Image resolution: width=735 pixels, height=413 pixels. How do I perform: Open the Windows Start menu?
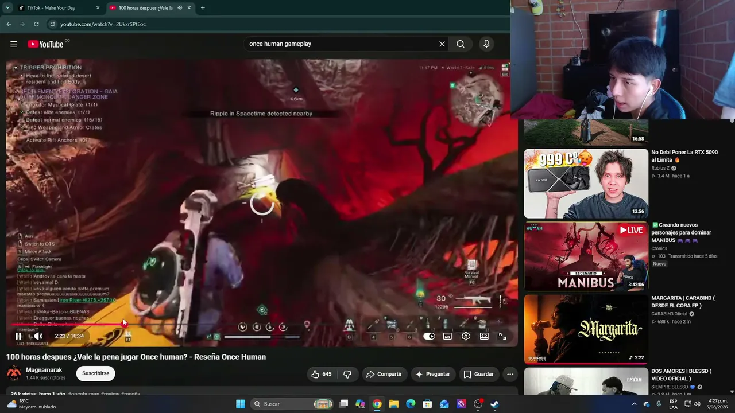(241, 404)
